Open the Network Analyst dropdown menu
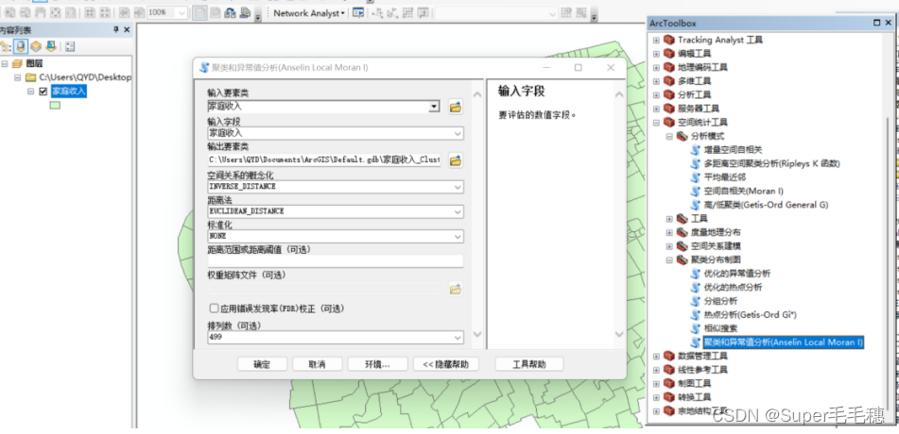 309,13
